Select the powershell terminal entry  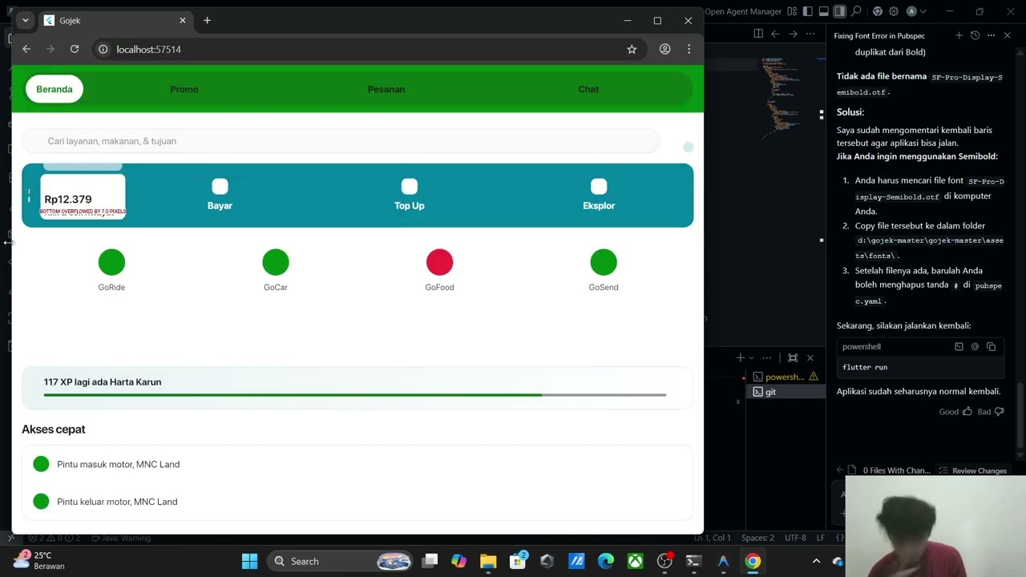click(x=786, y=377)
